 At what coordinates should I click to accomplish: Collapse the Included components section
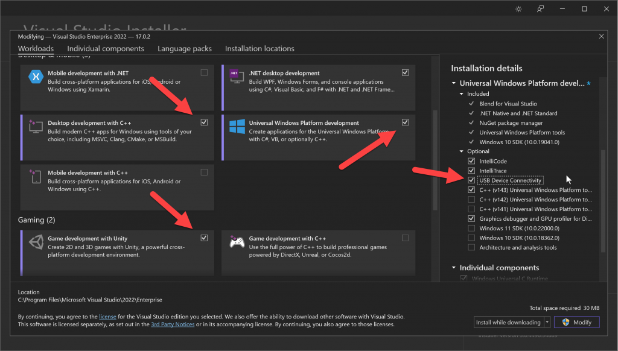click(462, 93)
